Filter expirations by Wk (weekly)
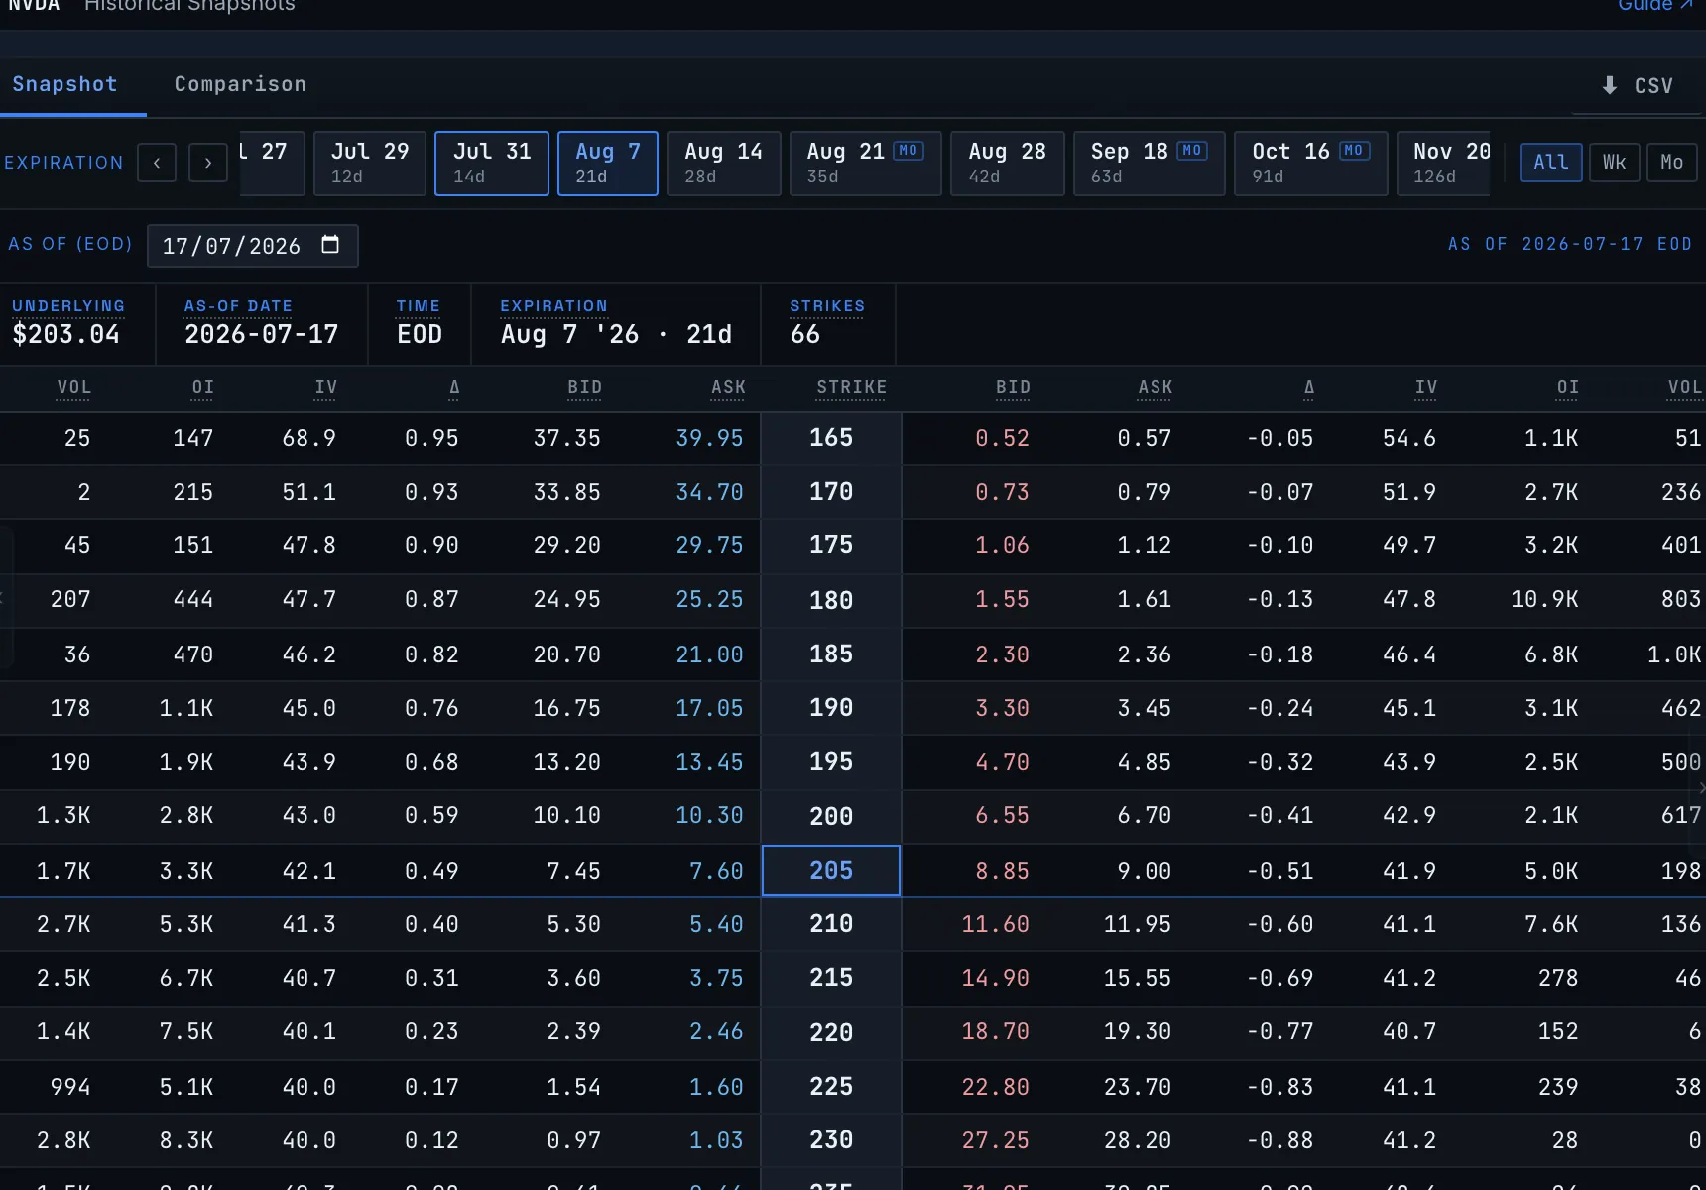 [x=1614, y=162]
